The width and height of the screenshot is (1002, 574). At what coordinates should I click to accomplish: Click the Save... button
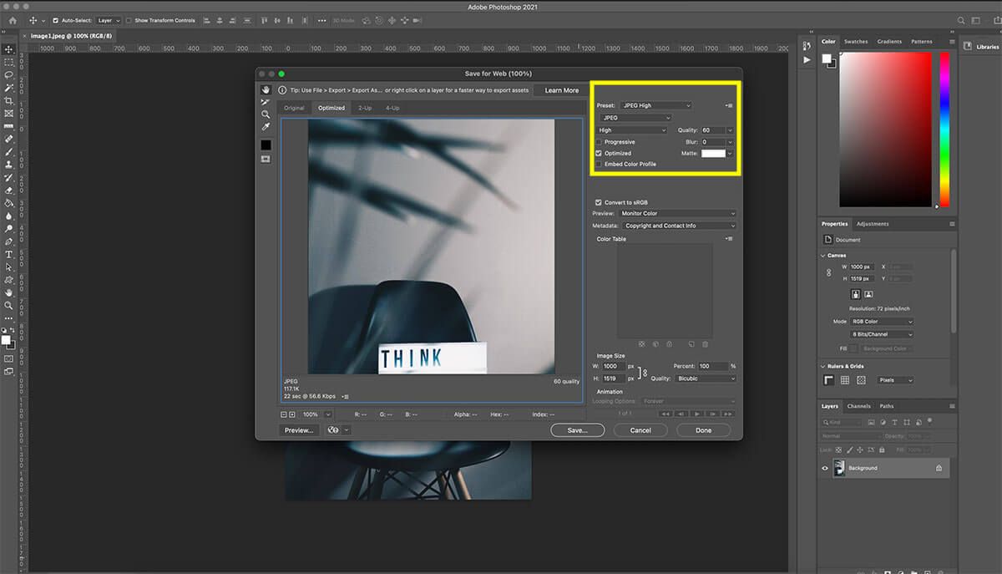point(578,430)
